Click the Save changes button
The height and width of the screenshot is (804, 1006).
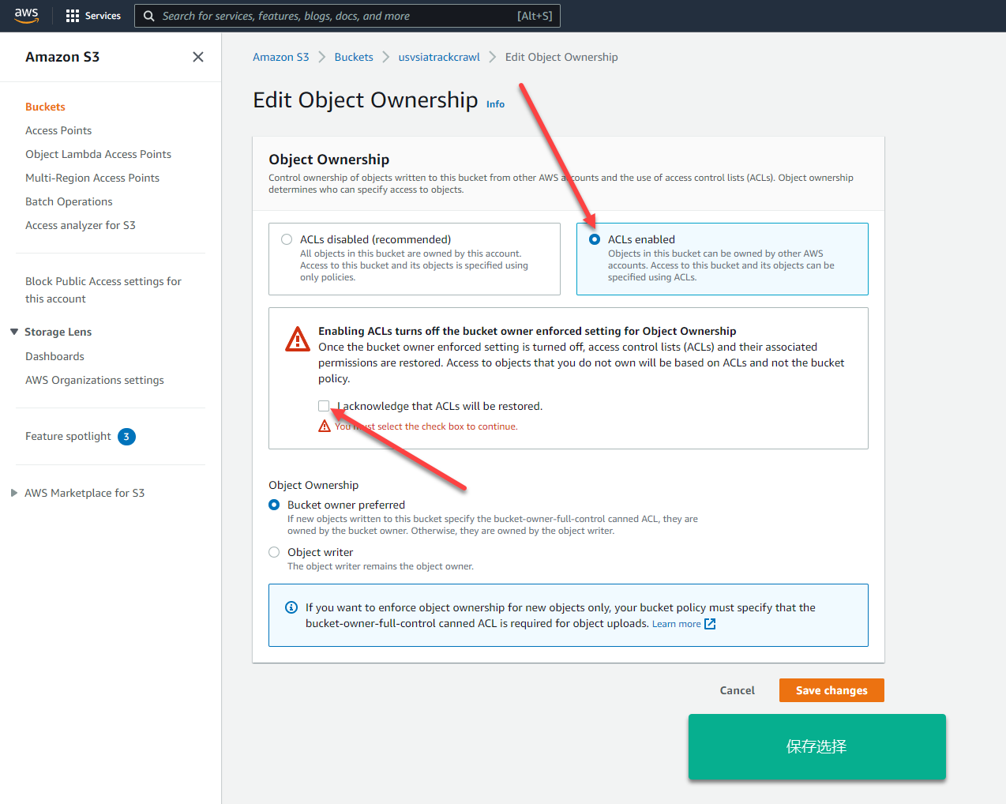[x=831, y=689]
